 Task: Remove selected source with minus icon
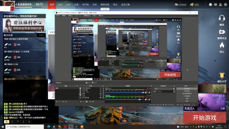coord(84,101)
